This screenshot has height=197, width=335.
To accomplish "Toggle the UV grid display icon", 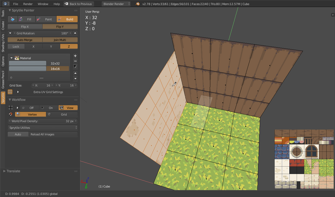I will pyautogui.click(x=10, y=92).
